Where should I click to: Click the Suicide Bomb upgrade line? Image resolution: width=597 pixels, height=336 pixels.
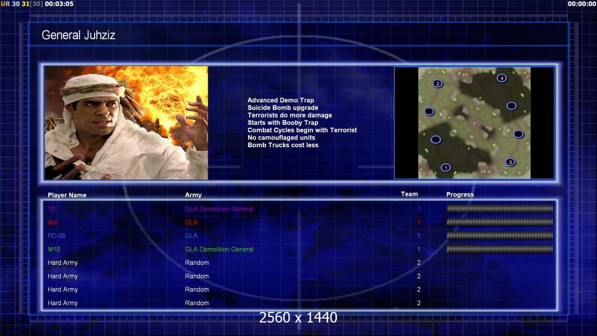pyautogui.click(x=283, y=108)
